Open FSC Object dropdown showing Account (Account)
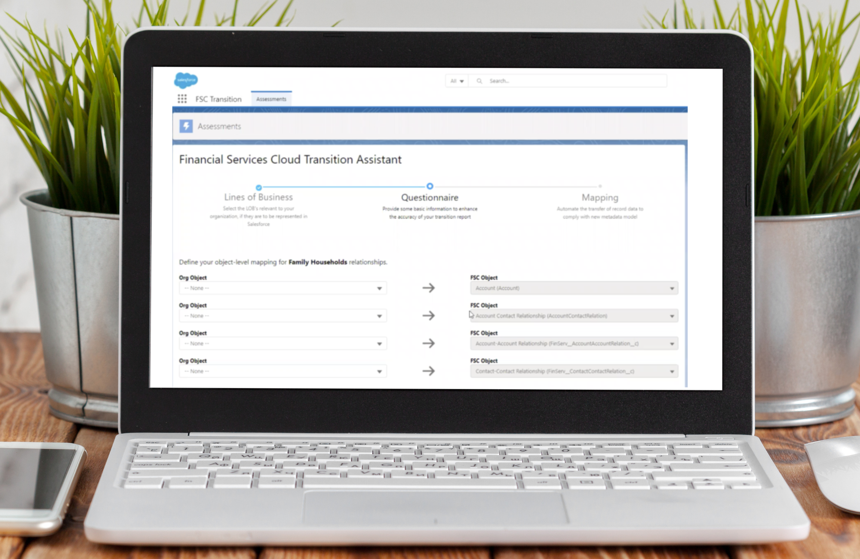This screenshot has width=860, height=559. pos(574,288)
